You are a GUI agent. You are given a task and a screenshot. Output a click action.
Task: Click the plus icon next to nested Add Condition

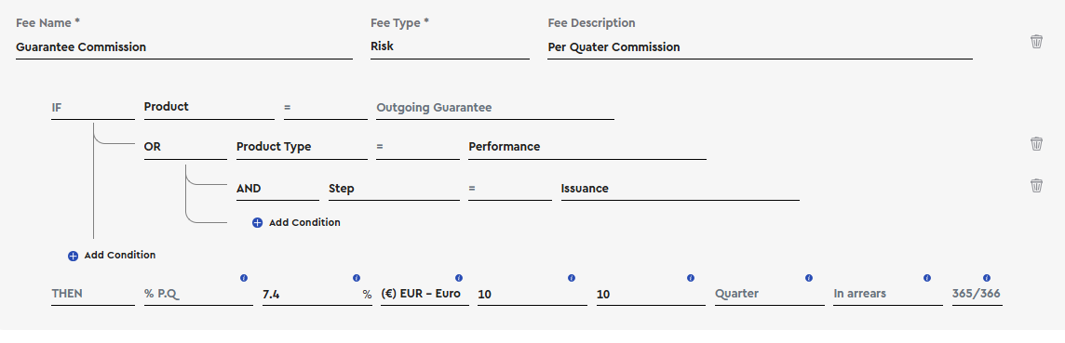coord(257,222)
